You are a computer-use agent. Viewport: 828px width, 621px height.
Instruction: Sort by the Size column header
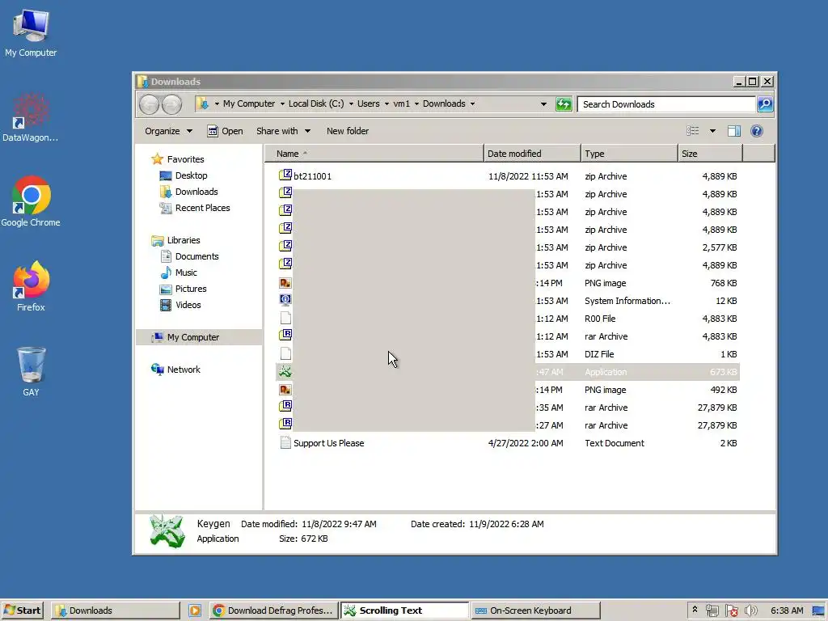click(710, 154)
